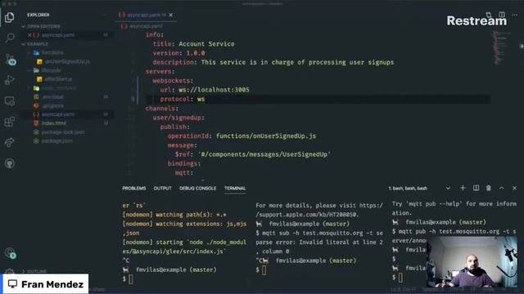Click the 'title: Account Service' line
Viewport: 524px width, 294px height.
coord(193,44)
